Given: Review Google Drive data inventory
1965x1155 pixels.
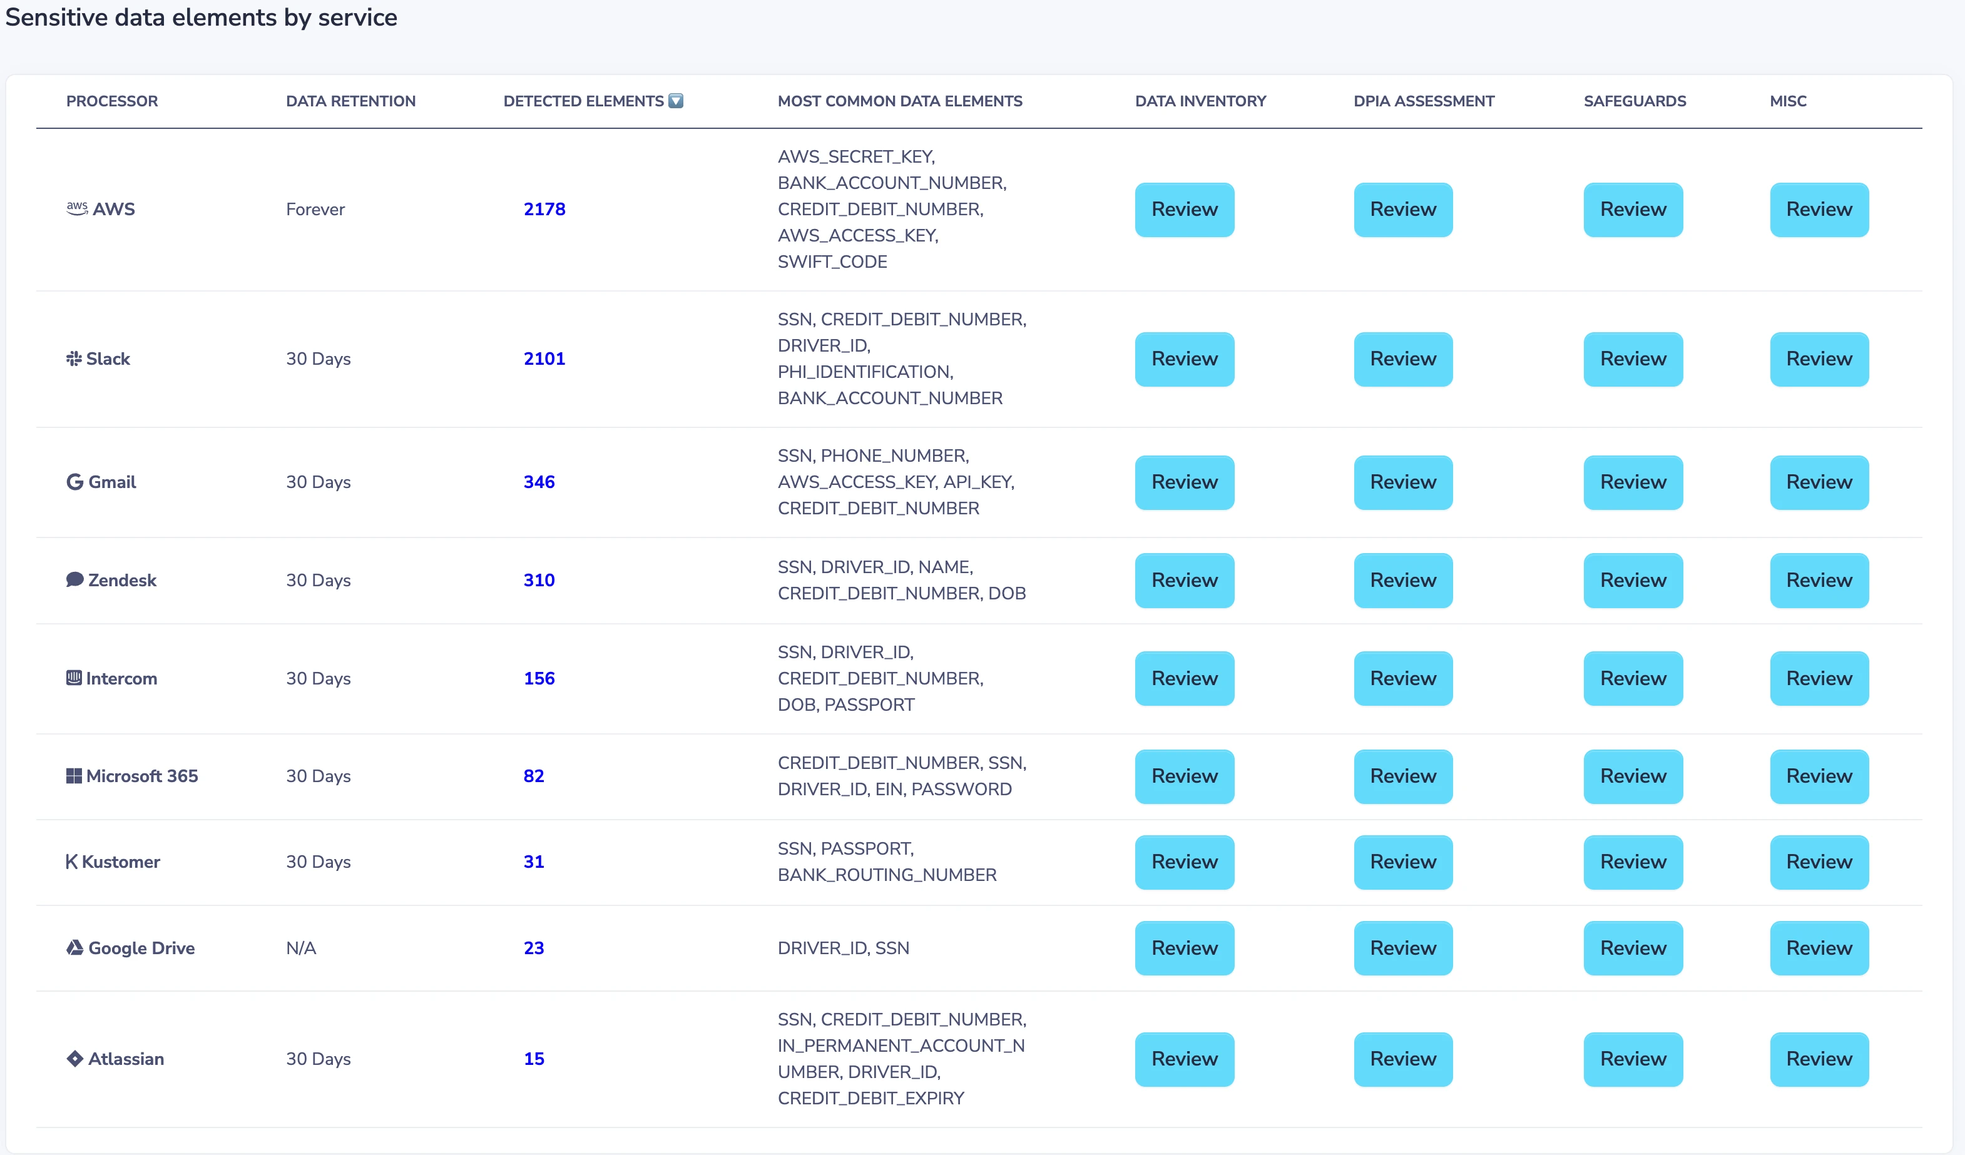Looking at the screenshot, I should tap(1185, 949).
